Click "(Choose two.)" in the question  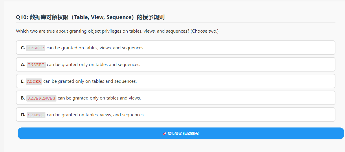[205, 31]
